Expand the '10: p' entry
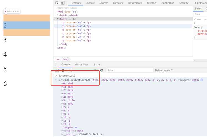Image resolution: width=207 pixels, height=137 pixels. point(62,117)
